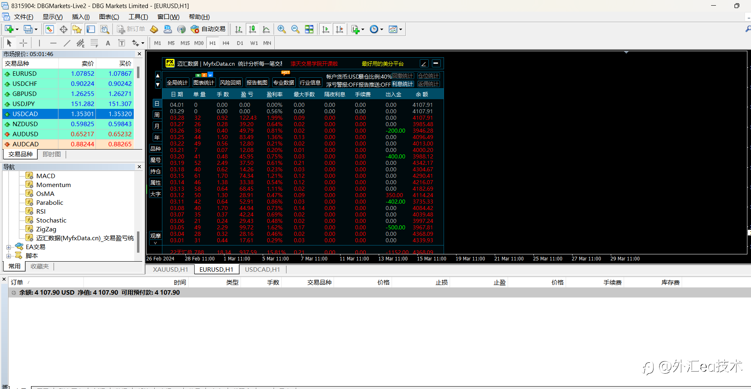
Task: Switch to M5 timeframe
Action: tap(171, 43)
